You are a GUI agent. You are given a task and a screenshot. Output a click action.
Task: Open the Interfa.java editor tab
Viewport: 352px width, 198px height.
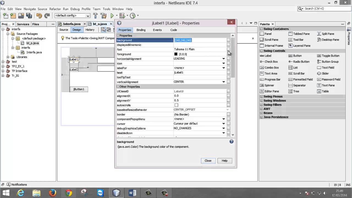click(x=71, y=24)
